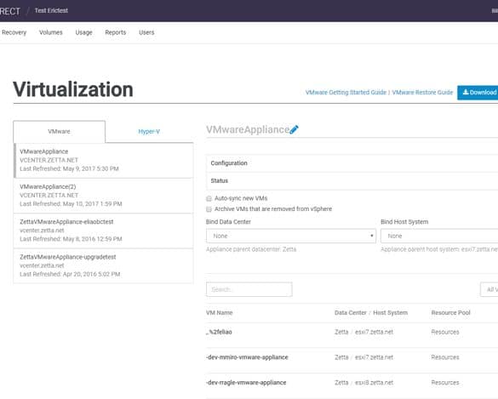Click the pencil edit icon beside VMwareAppliance
The image size is (498, 399).
(294, 129)
